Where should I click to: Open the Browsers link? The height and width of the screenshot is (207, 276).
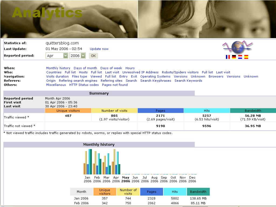coord(216,77)
